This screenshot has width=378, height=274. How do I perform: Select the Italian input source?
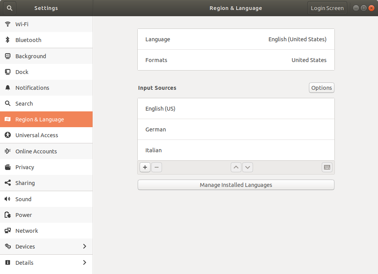(236, 150)
